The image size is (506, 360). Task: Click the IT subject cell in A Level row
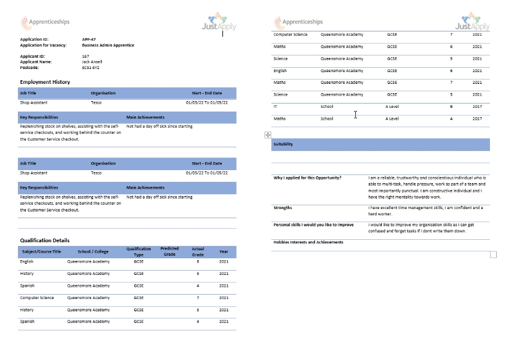coord(276,107)
